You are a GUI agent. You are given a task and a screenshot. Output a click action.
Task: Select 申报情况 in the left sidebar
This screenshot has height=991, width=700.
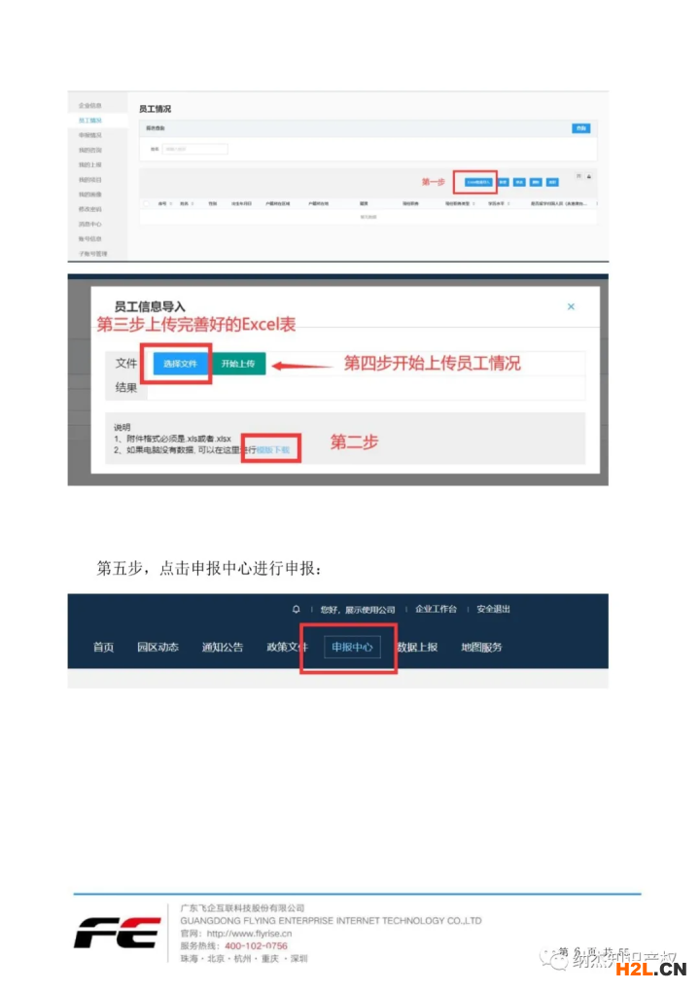89,135
